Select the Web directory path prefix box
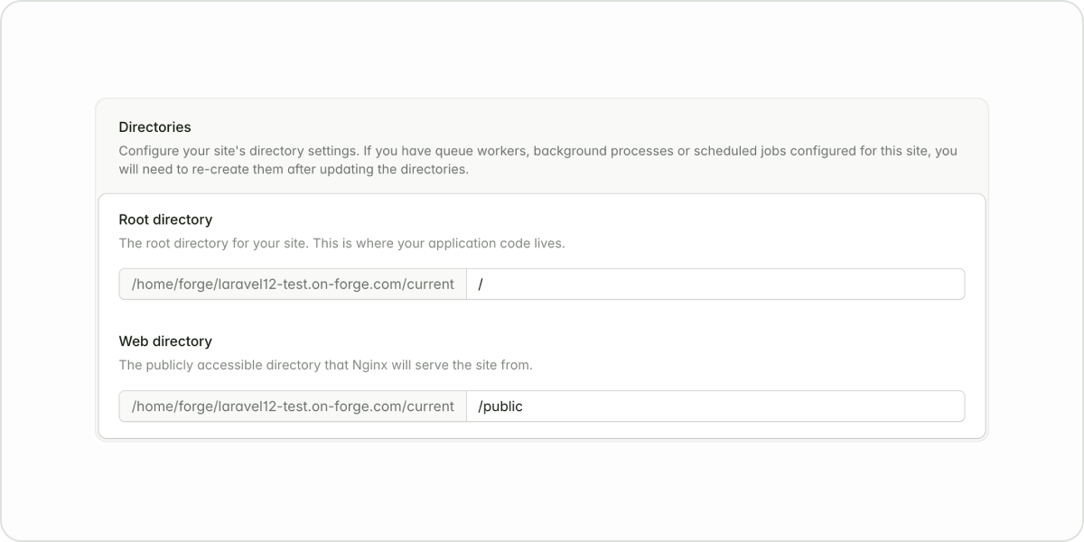 (293, 406)
